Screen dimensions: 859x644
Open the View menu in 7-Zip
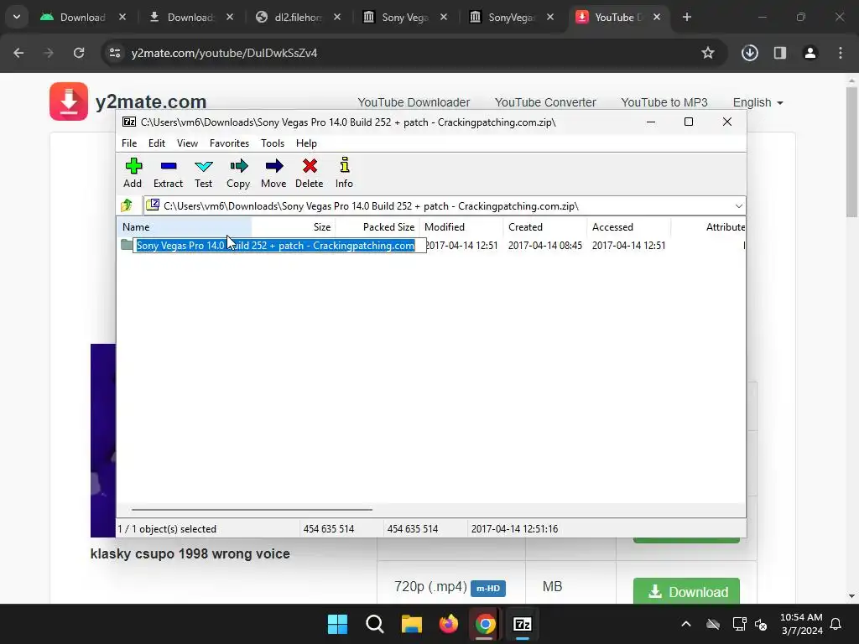(x=187, y=143)
